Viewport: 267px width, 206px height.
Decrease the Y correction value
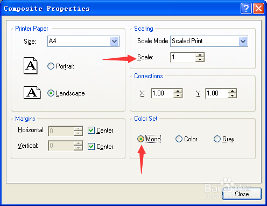pos(232,95)
